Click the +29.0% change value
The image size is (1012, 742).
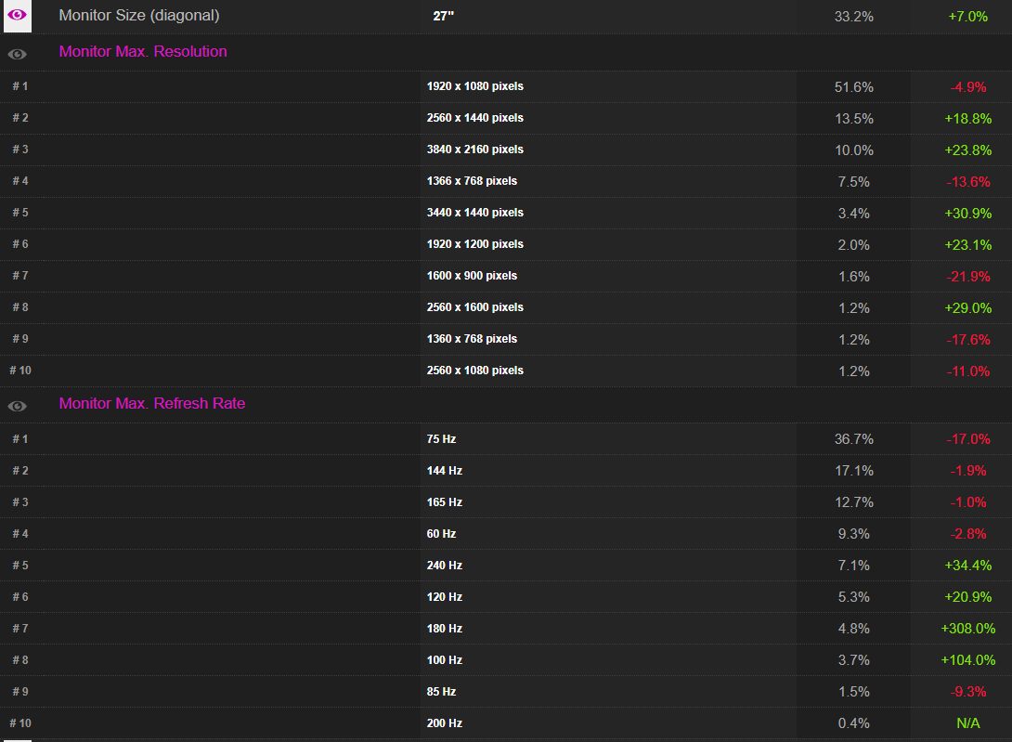point(967,308)
